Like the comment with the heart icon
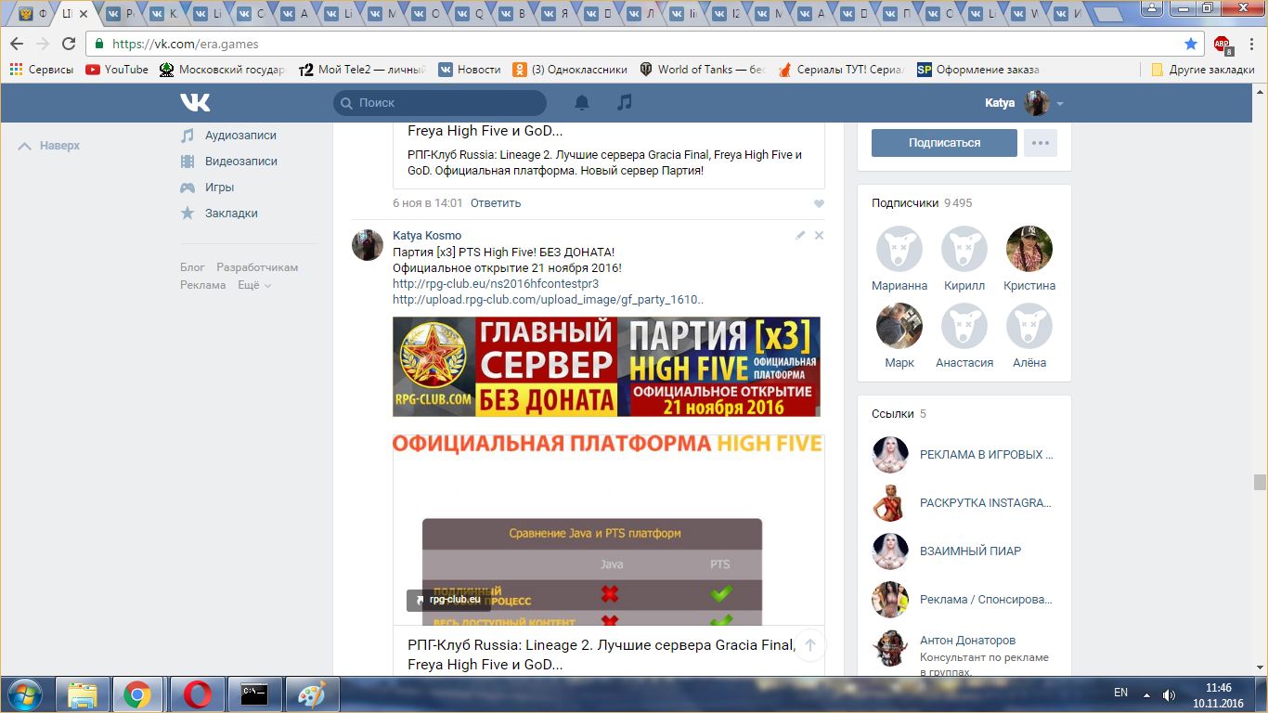 pyautogui.click(x=819, y=203)
